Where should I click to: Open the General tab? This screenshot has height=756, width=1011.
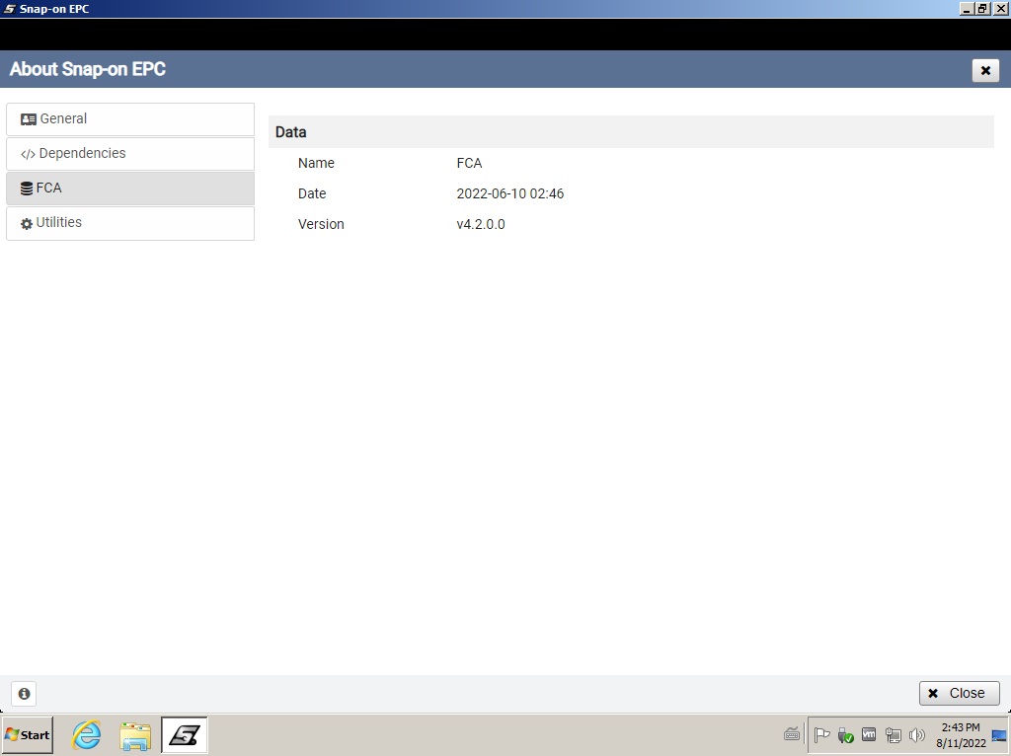click(130, 119)
